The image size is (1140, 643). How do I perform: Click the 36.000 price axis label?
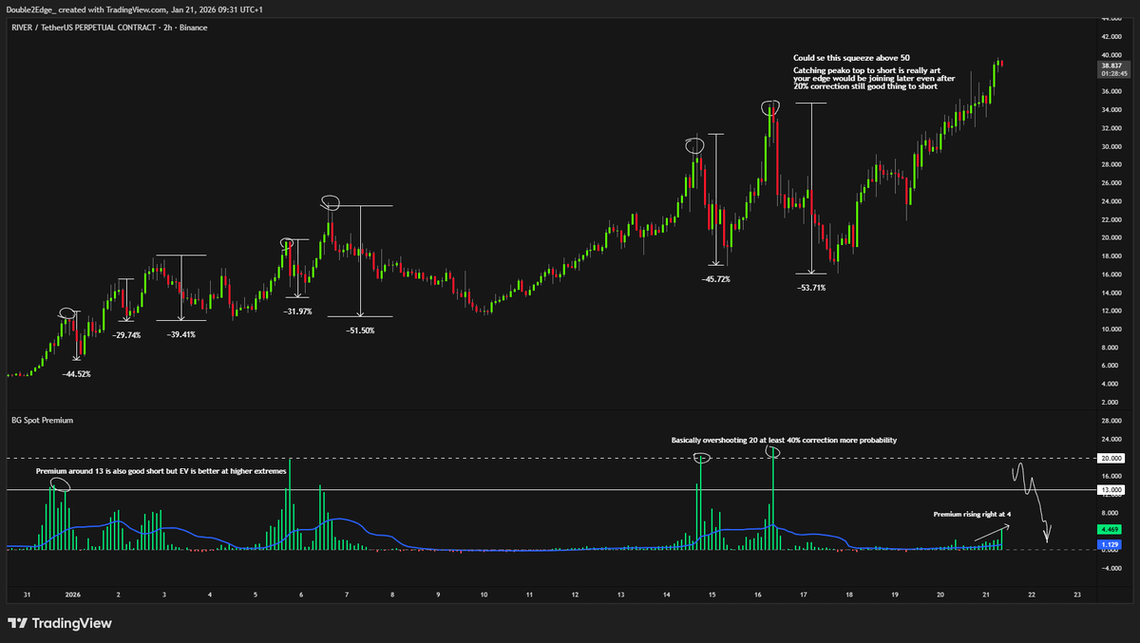(x=1111, y=92)
